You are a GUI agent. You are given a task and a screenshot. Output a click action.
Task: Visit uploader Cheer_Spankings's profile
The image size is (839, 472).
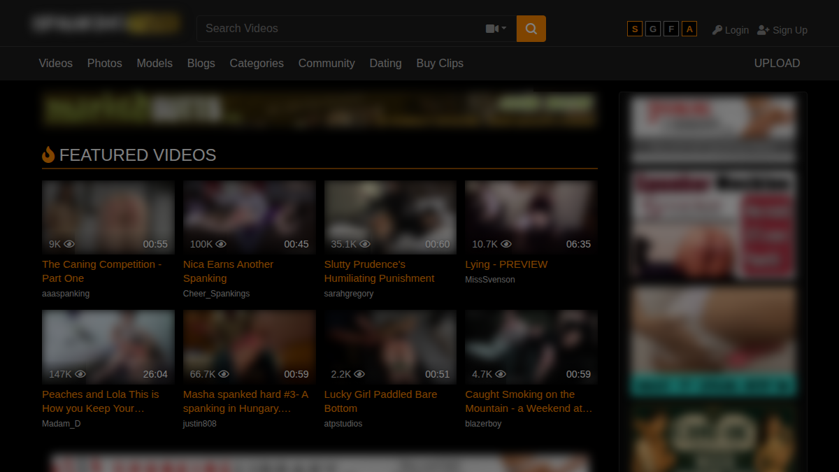(216, 294)
